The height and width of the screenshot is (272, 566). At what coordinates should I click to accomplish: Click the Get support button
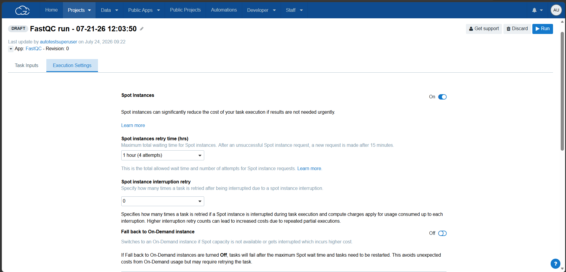point(484,29)
